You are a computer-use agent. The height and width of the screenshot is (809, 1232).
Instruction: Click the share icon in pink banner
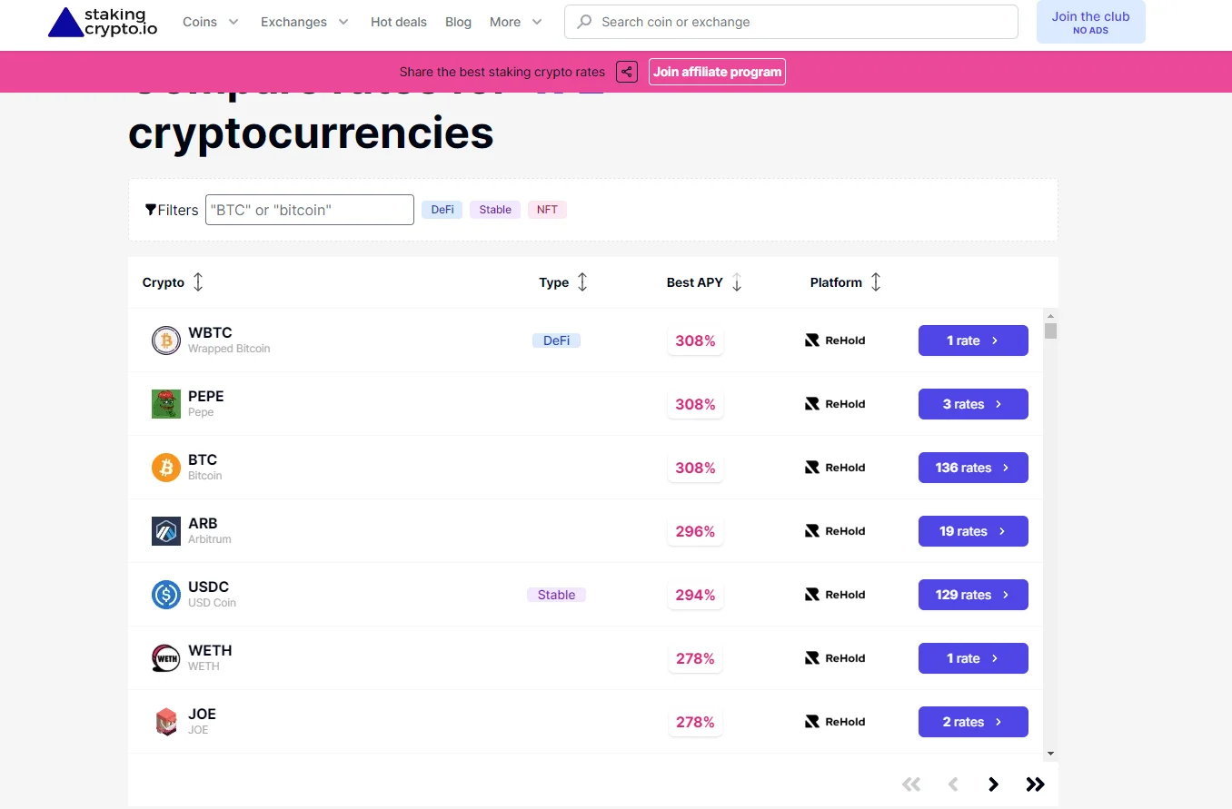(627, 72)
